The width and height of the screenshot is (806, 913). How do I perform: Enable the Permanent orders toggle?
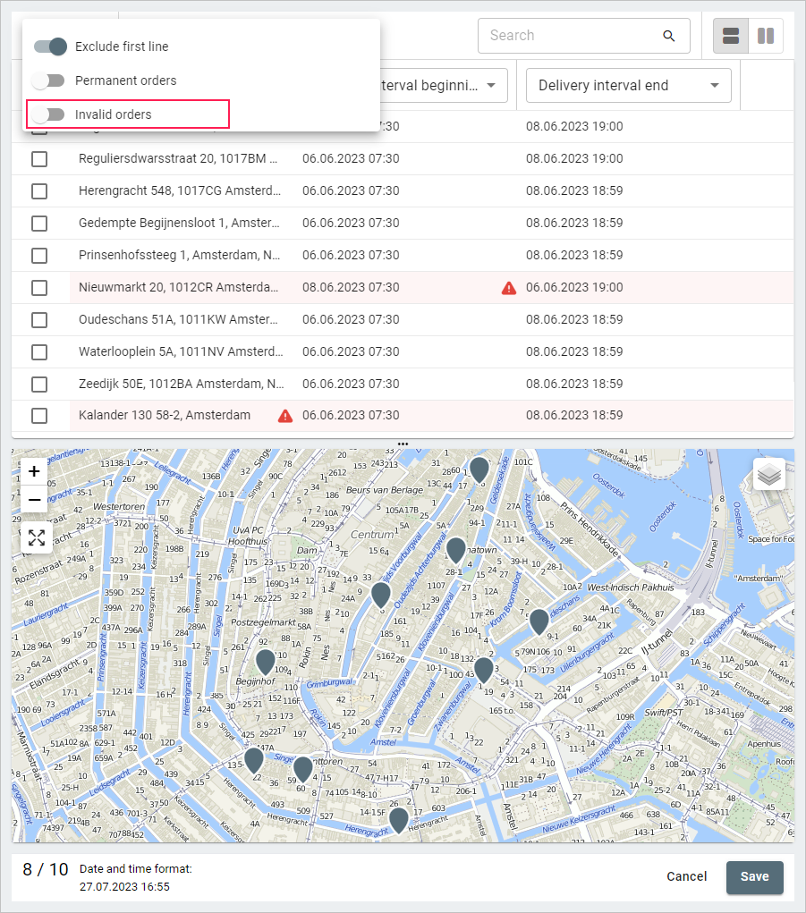tap(48, 80)
